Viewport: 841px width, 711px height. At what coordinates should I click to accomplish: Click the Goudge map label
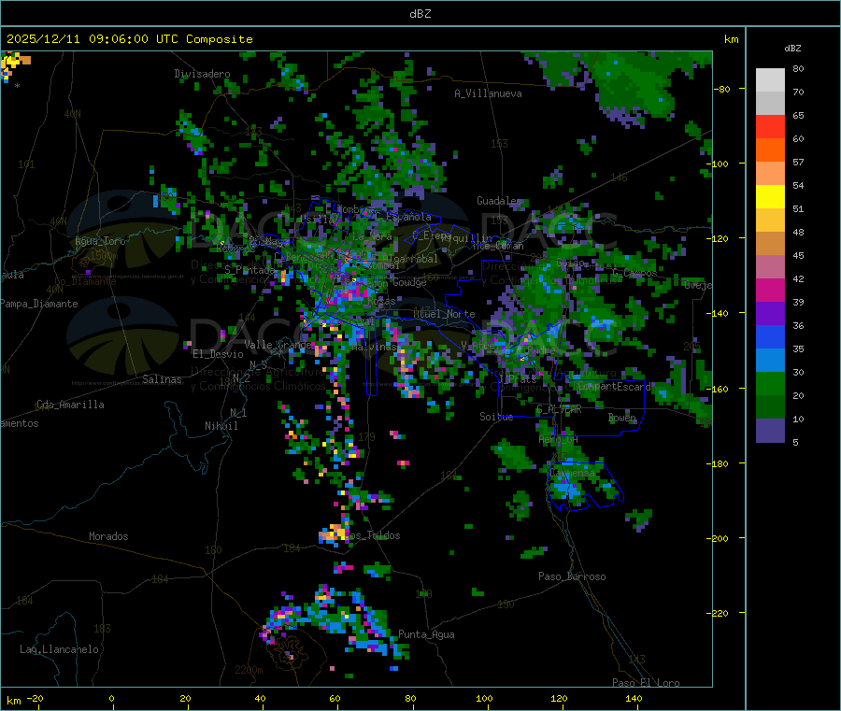point(409,282)
